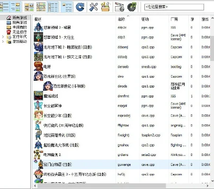Toggle the folder list panel button
The width and height of the screenshot is (214, 189).
point(4,7)
